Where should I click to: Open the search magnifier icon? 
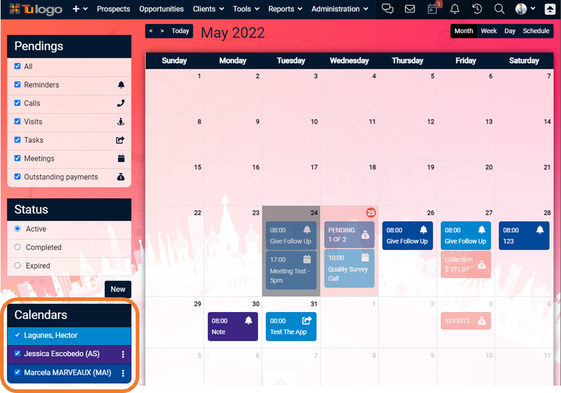tap(499, 9)
